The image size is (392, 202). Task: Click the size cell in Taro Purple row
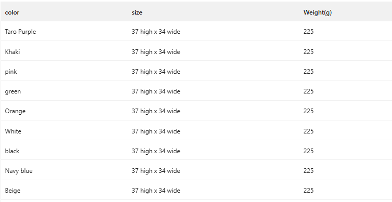[156, 32]
